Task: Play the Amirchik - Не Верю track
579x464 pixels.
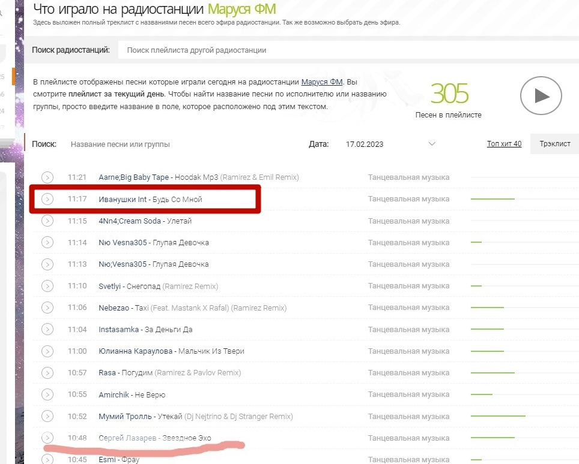Action: click(47, 394)
